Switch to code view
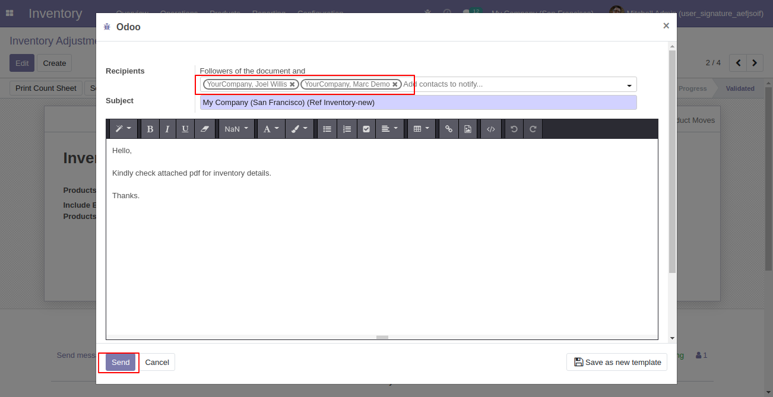Viewport: 773px width, 397px height. pos(491,129)
